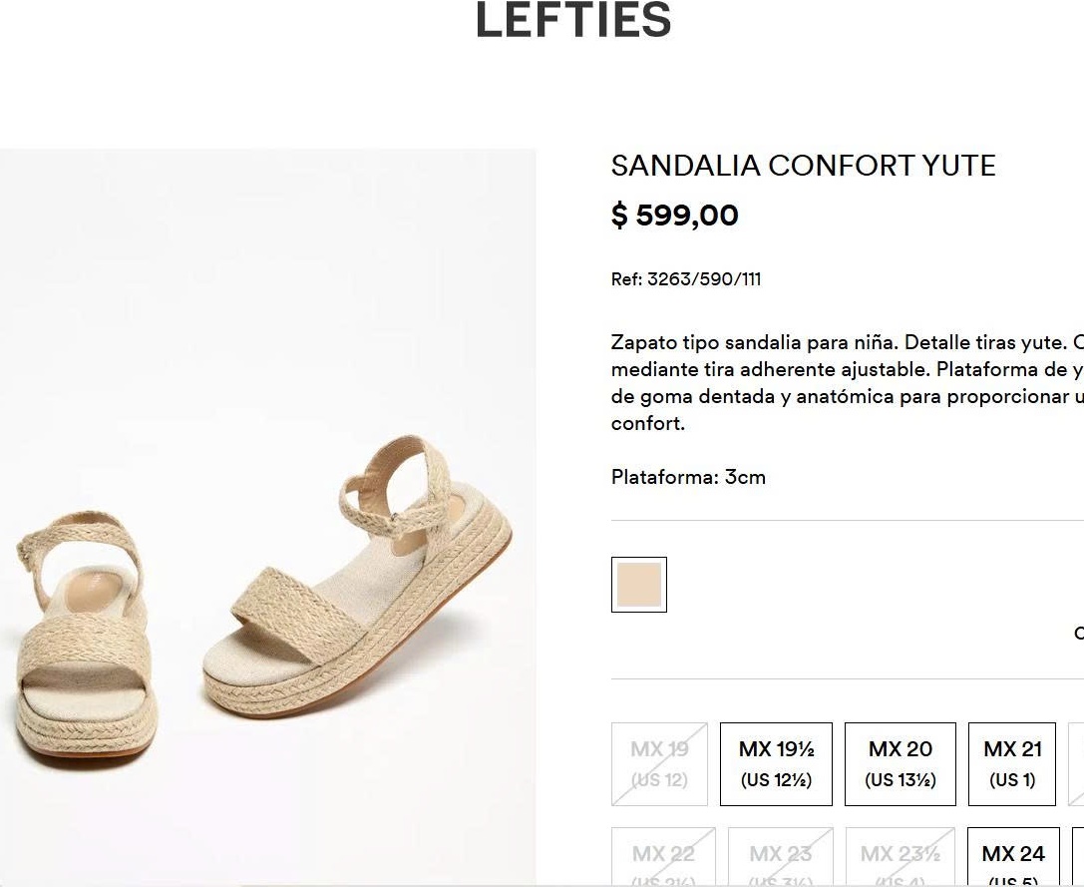Click the unavailable MX 19 size

(x=659, y=764)
